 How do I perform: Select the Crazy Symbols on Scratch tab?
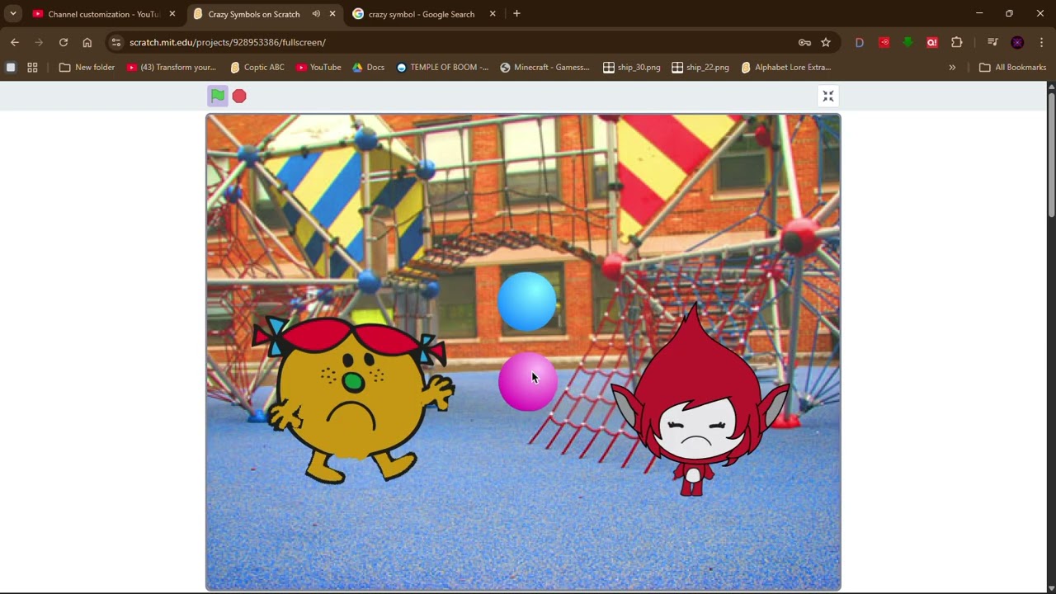pyautogui.click(x=254, y=14)
